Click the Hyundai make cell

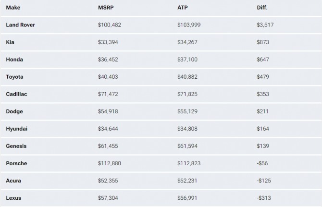[16, 129]
